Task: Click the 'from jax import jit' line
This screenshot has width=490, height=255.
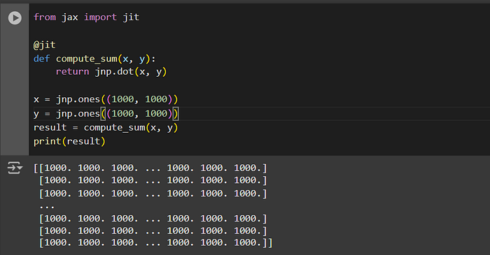Action: tap(86, 17)
